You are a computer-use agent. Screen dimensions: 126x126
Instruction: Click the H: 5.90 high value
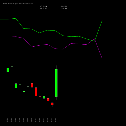(64, 7)
